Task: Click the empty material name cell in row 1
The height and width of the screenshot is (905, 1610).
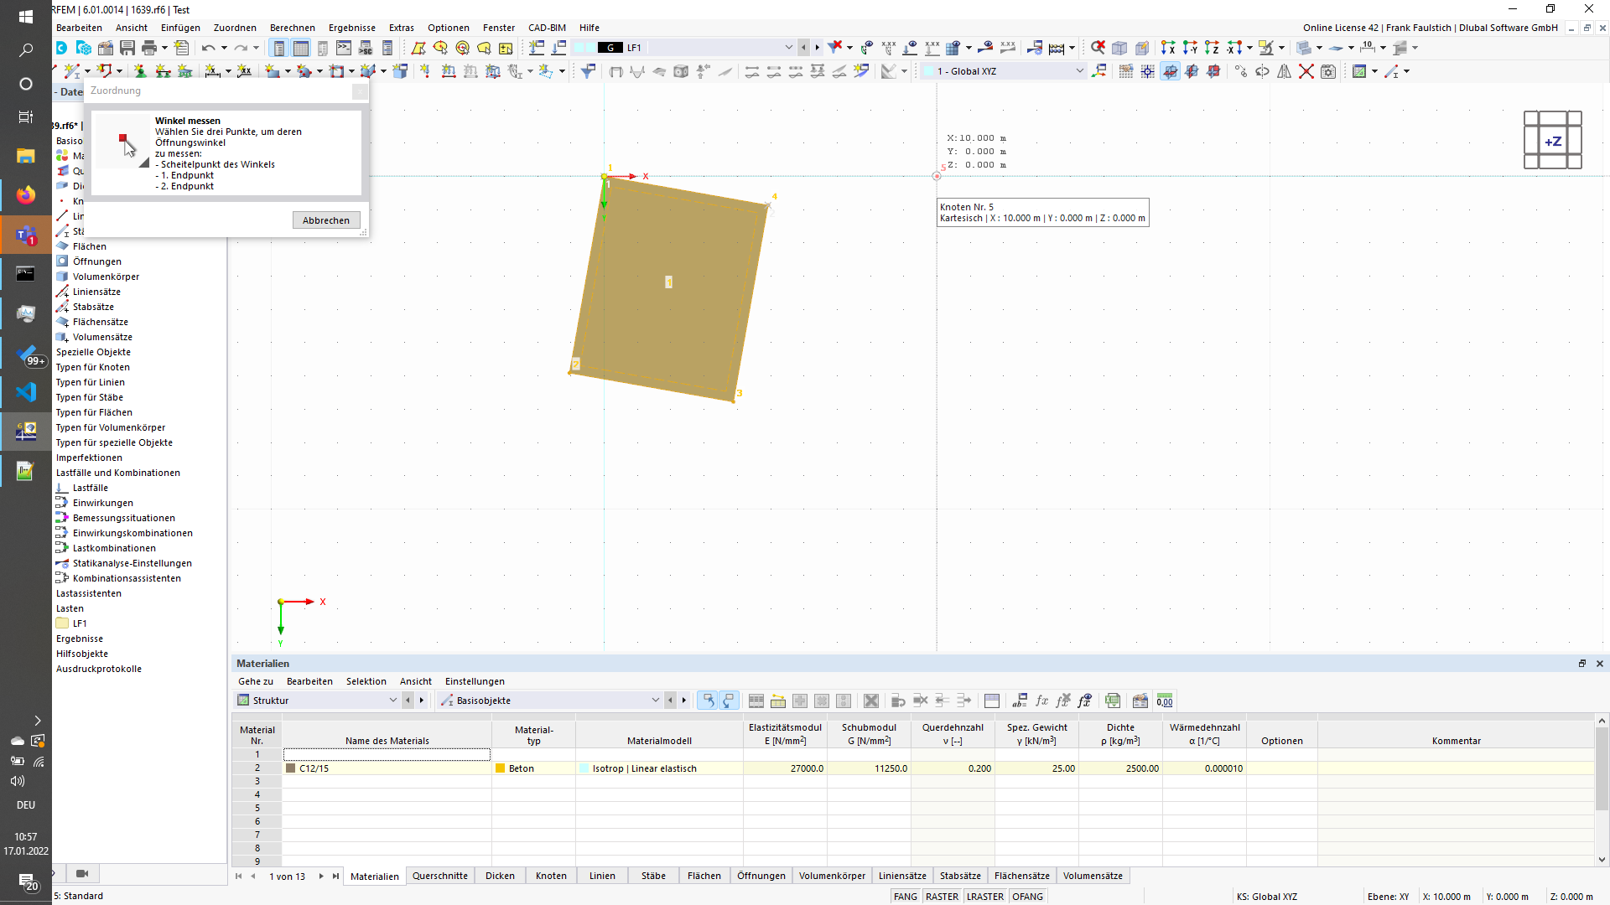Action: (x=387, y=754)
